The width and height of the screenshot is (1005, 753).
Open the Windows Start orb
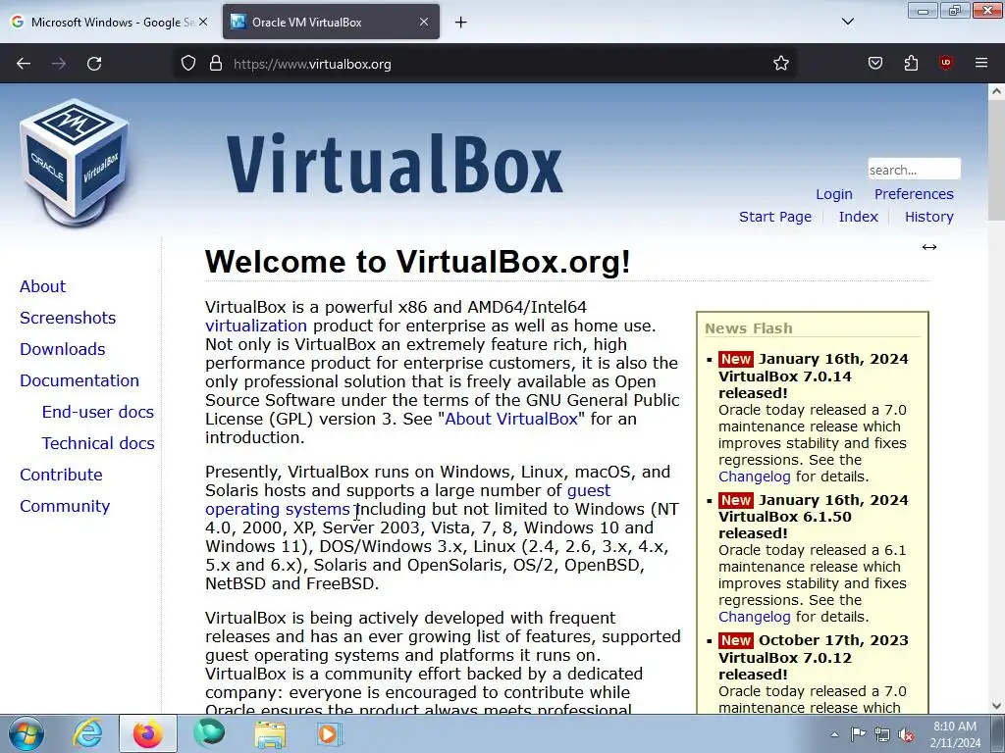(26, 733)
